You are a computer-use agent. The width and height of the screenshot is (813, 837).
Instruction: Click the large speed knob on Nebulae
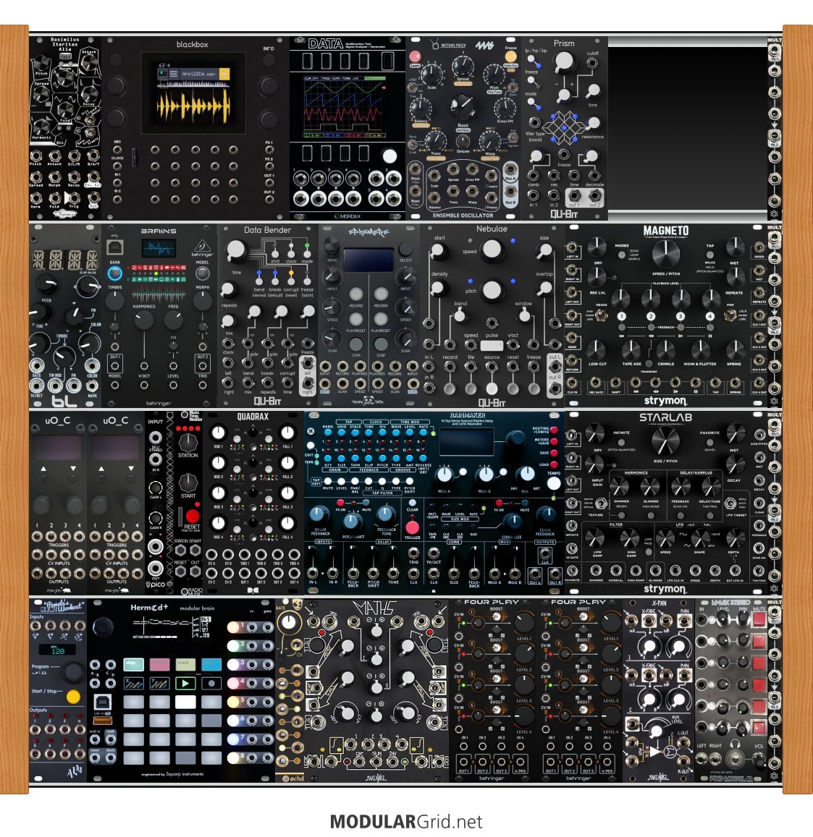[492, 250]
